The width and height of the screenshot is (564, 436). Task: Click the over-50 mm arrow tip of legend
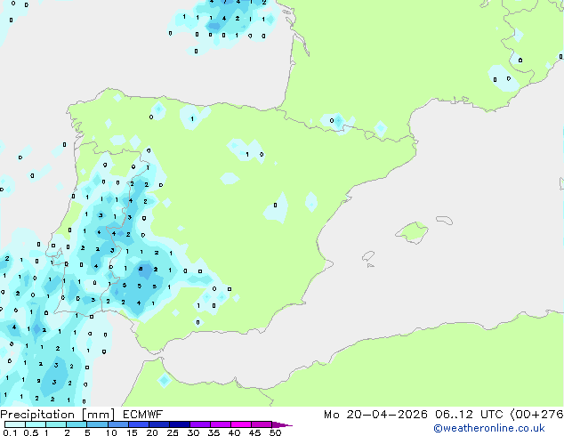pos(282,424)
